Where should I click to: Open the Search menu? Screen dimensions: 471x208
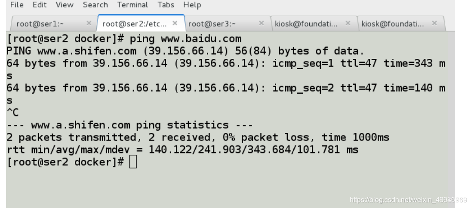[x=95, y=5]
